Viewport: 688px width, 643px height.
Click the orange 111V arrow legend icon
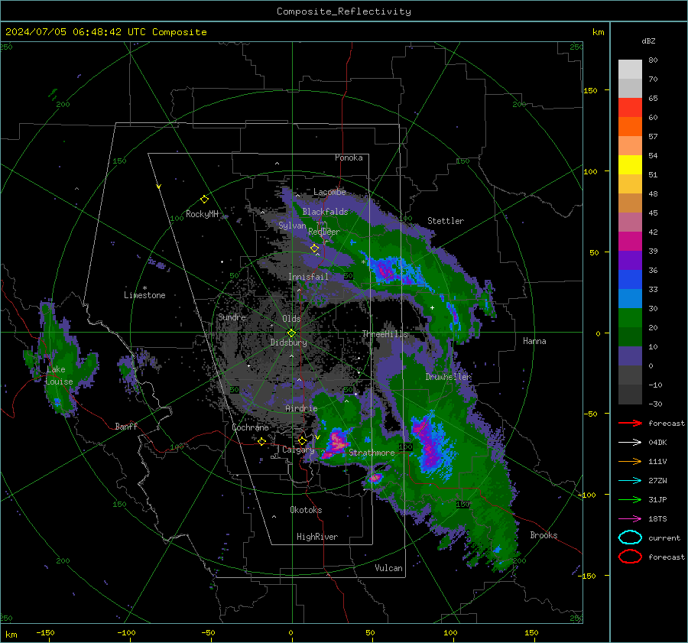[630, 461]
